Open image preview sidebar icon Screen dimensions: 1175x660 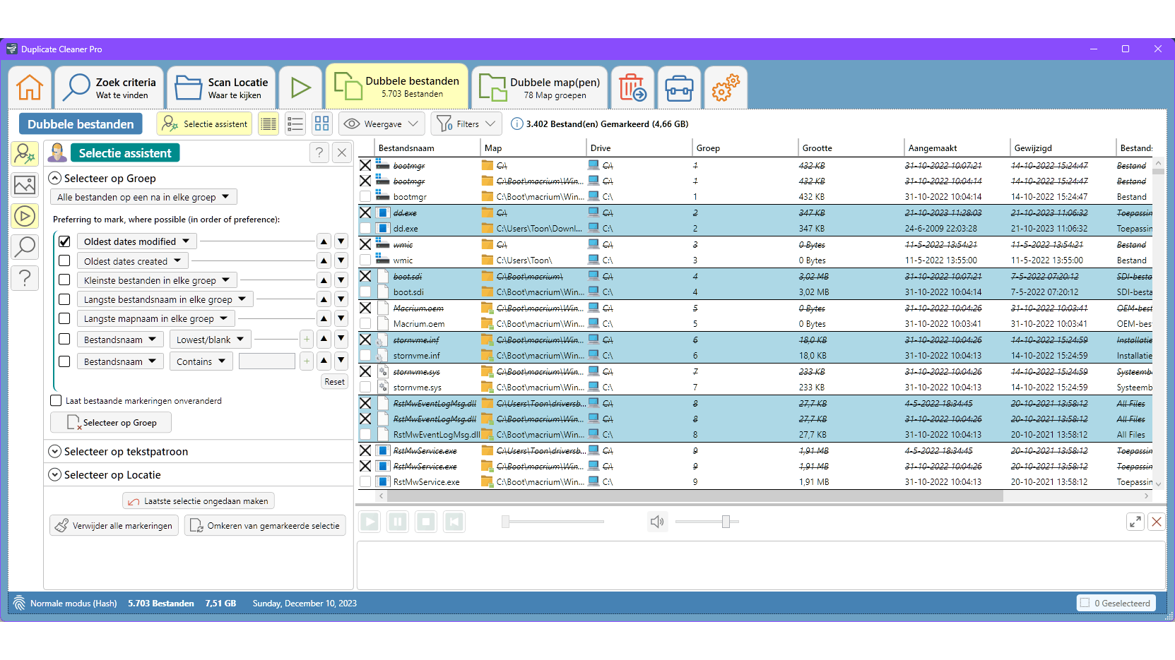click(x=25, y=185)
